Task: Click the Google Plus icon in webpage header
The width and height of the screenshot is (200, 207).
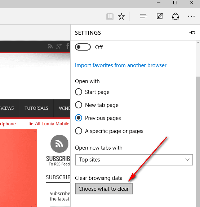Action: 59,46
